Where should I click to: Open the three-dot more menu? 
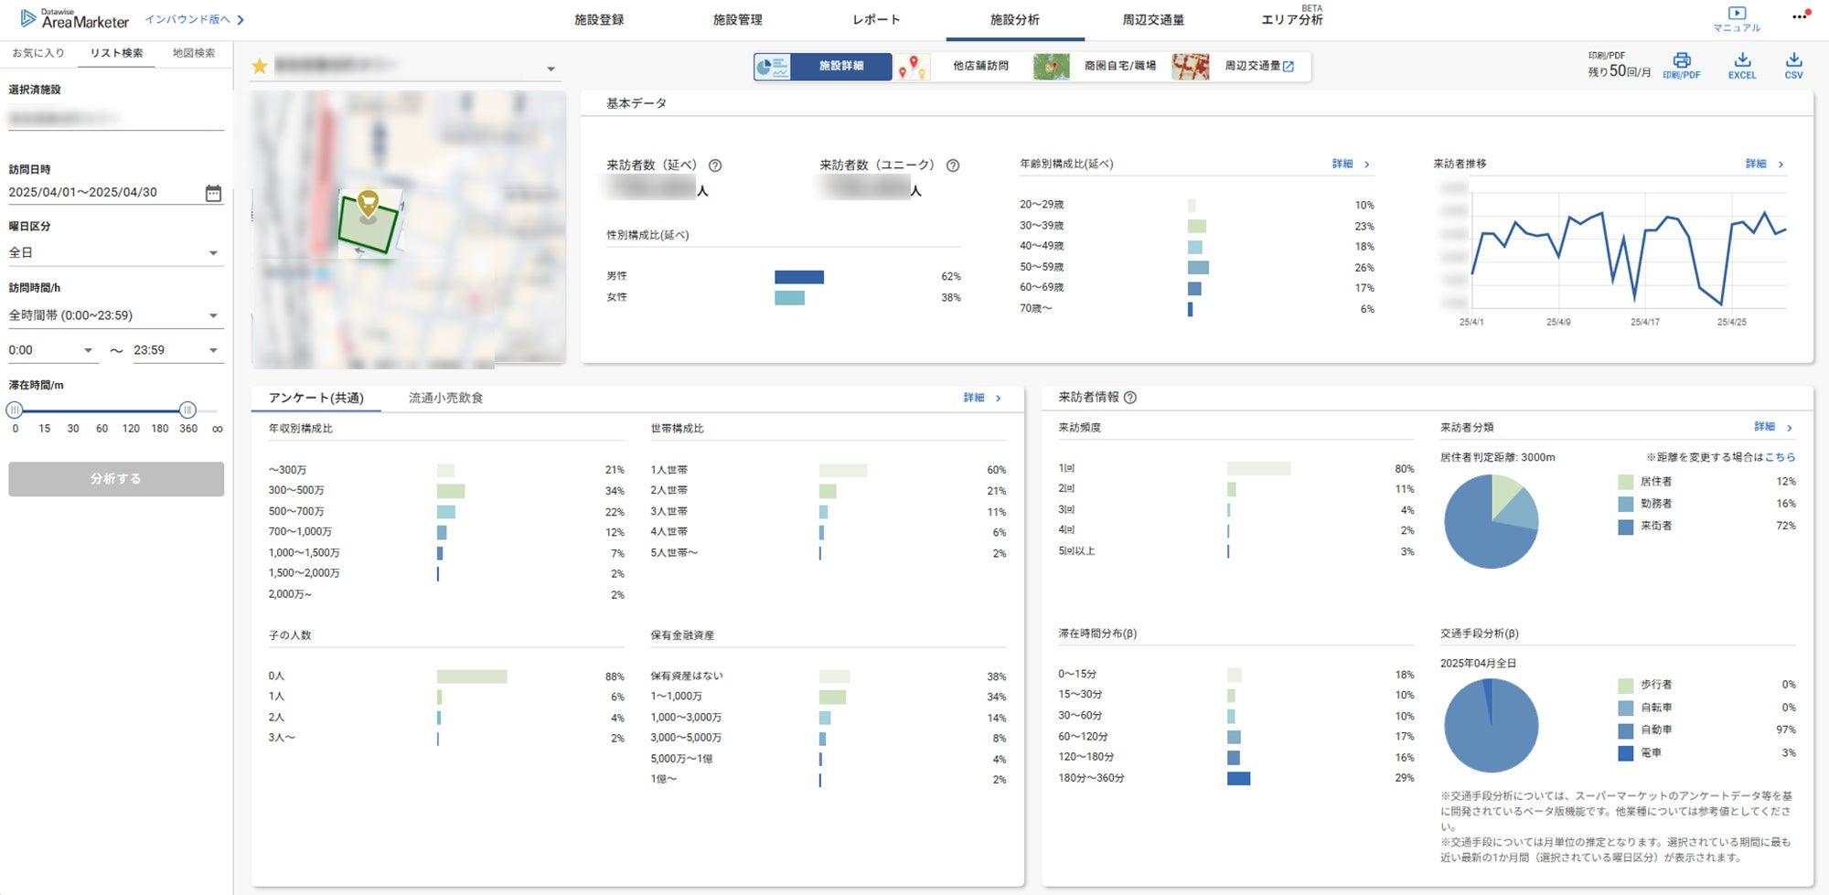(1800, 16)
